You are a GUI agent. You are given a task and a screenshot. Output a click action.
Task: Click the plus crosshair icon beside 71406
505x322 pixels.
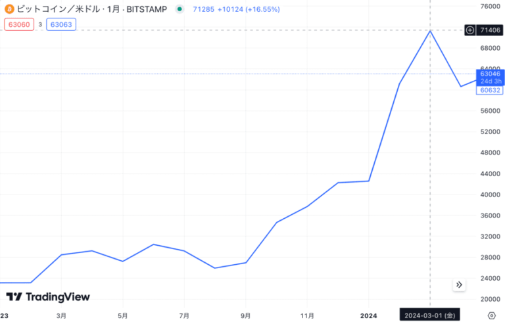click(x=470, y=30)
